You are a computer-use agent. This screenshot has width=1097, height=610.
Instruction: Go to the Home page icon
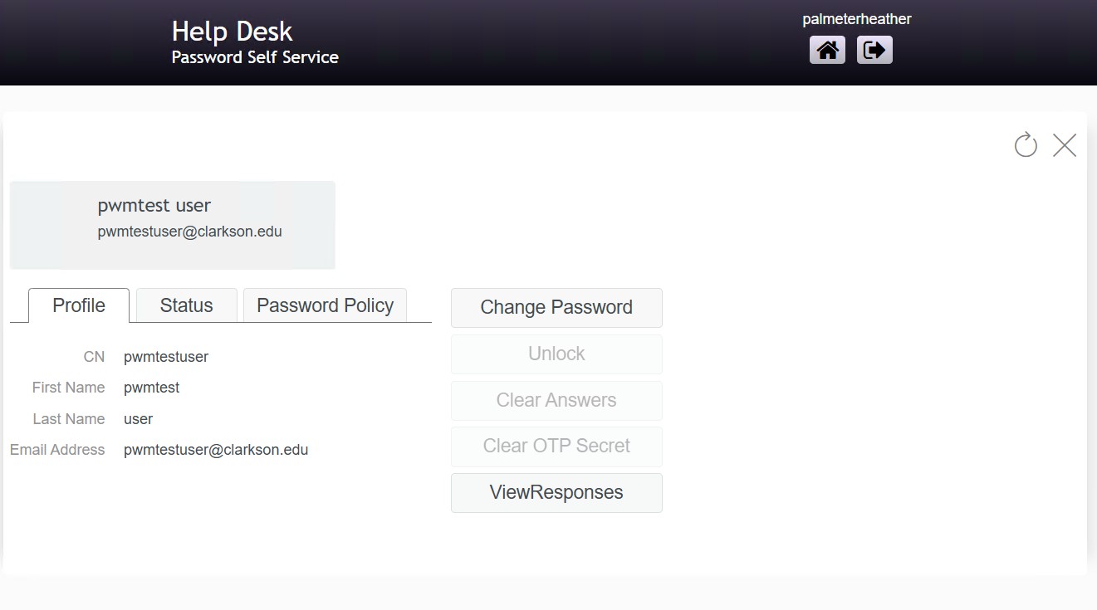827,50
